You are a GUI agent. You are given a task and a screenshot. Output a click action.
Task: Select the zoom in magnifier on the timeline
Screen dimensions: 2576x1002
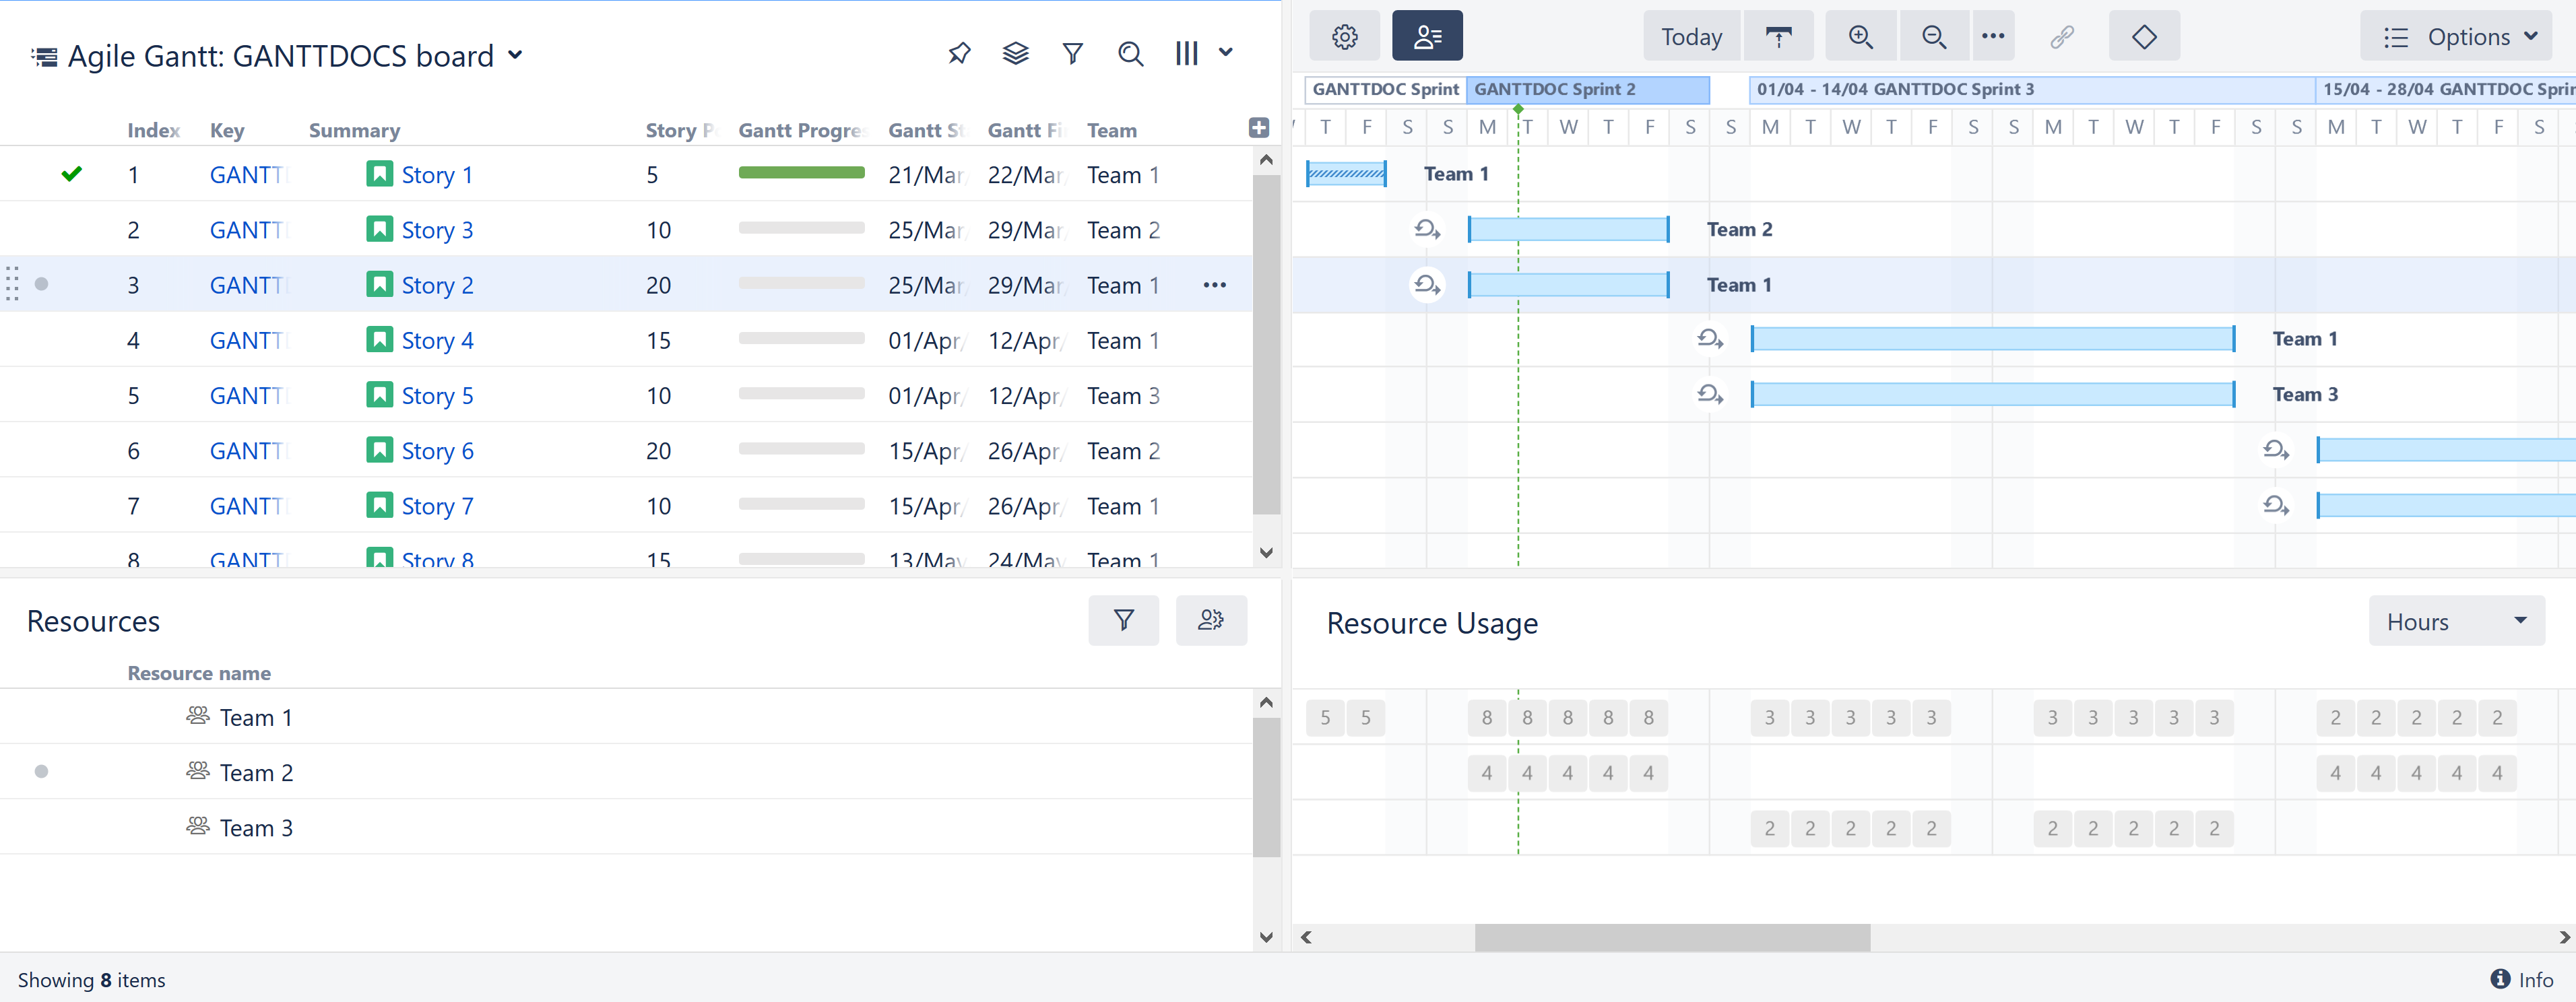click(1860, 35)
